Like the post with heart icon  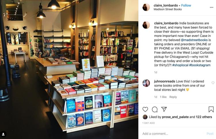145,109
